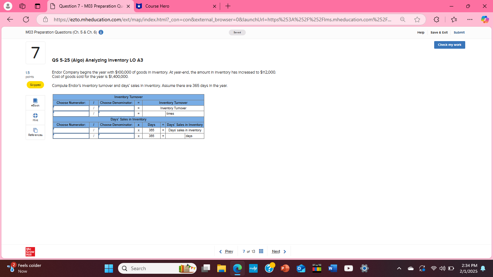The height and width of the screenshot is (277, 493).
Task: Open the browser ellipsis settings menu
Action: (470, 19)
